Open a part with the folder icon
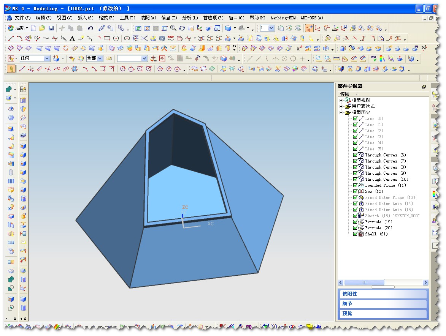Viewport: 446px width, 336px height. click(42, 28)
